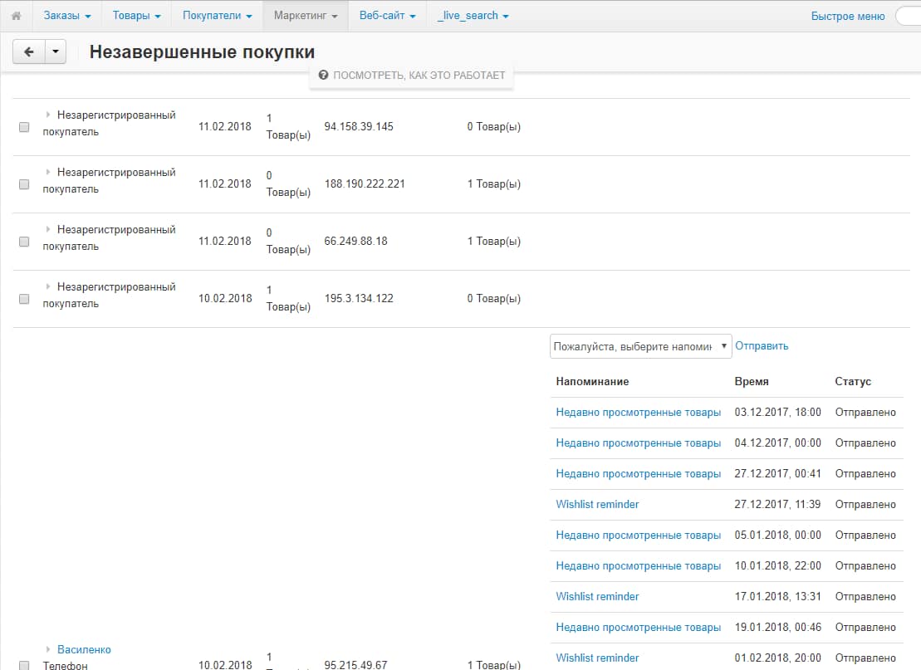Check the box for the 195.3.134.122 cart

pyautogui.click(x=24, y=298)
